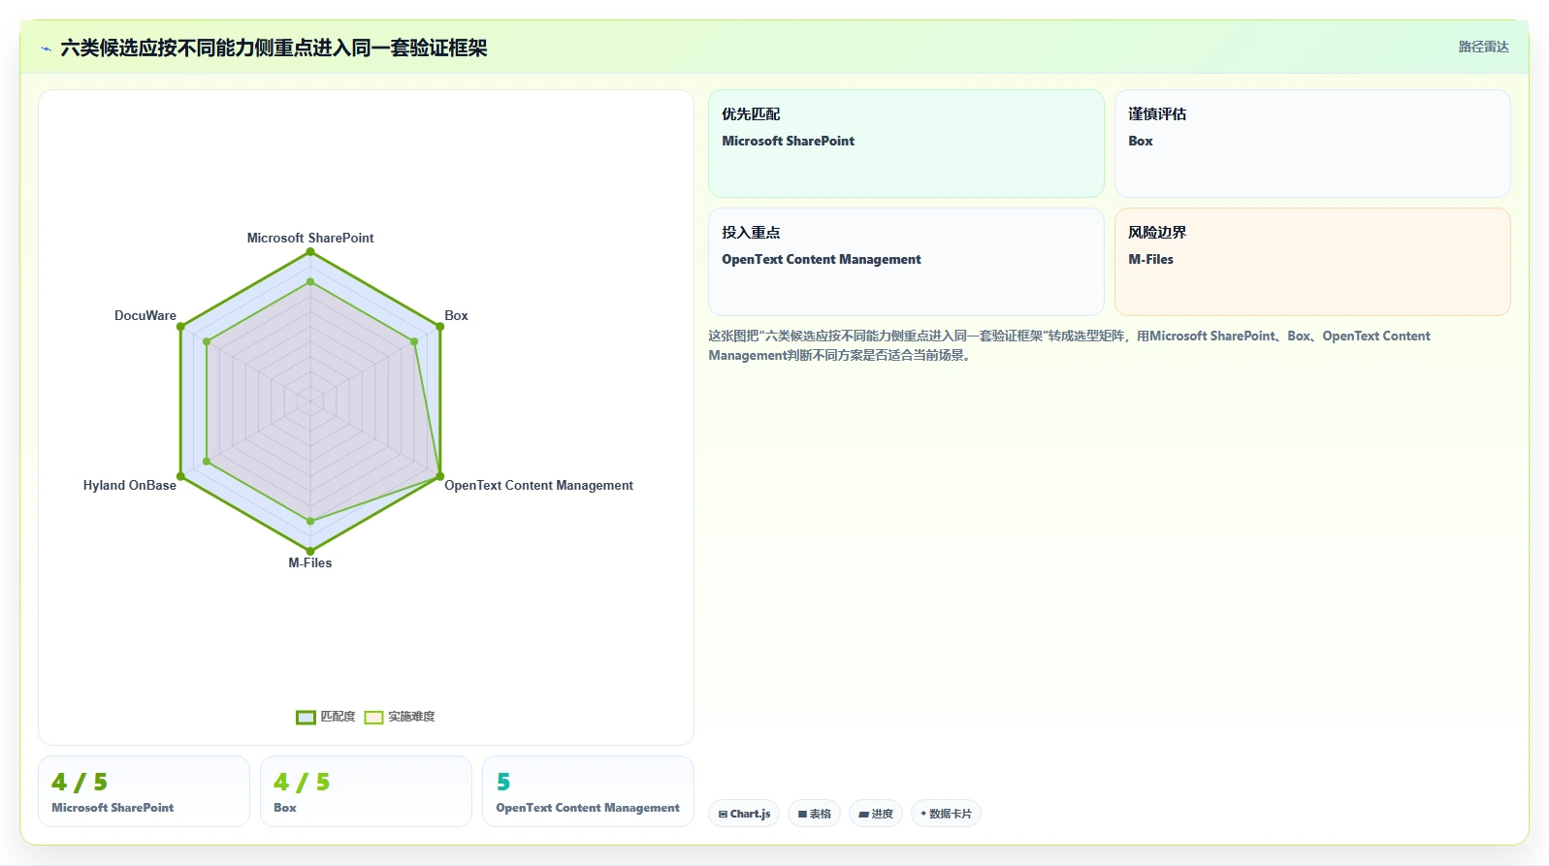Click the DocuWare radar axis label
The image size is (1549, 866).
(x=145, y=315)
